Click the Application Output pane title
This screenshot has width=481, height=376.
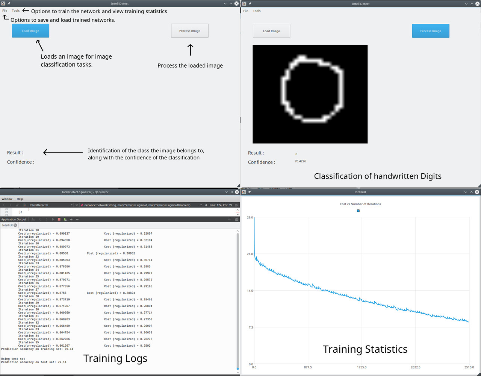pos(14,219)
